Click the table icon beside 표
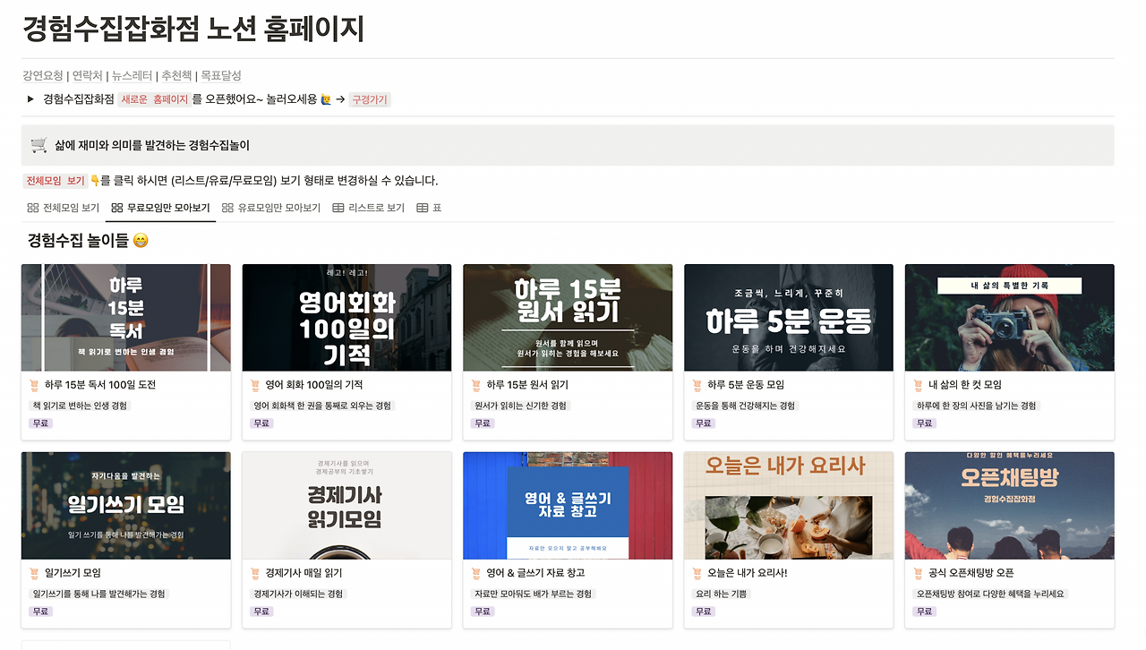1146x650 pixels. (423, 208)
